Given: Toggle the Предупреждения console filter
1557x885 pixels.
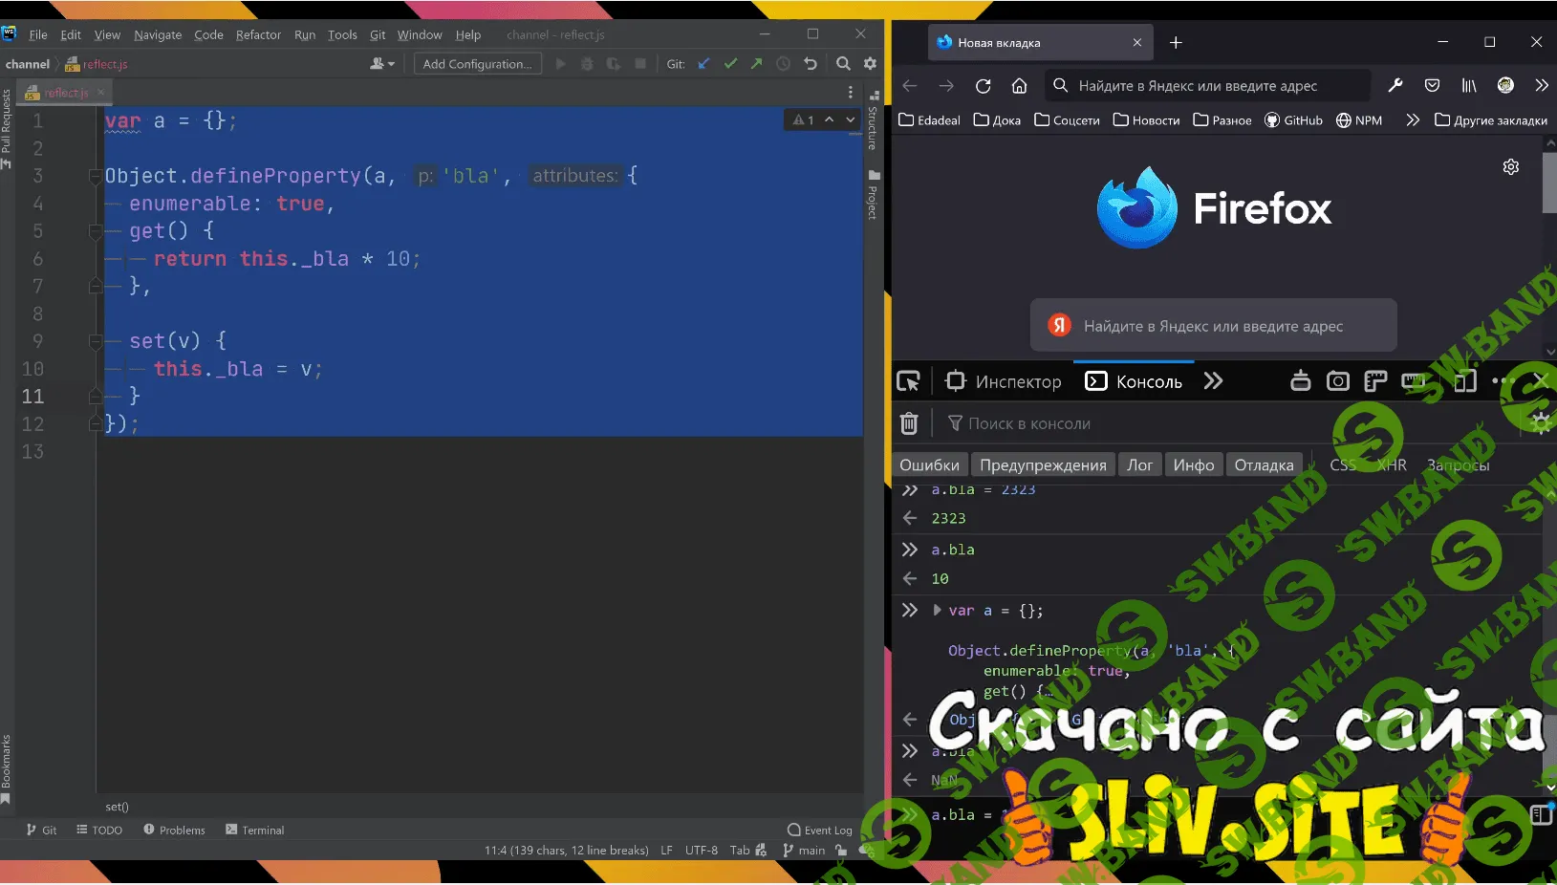Looking at the screenshot, I should pos(1043,465).
